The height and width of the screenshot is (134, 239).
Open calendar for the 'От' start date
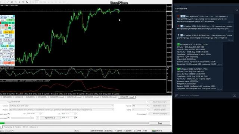(41, 114)
